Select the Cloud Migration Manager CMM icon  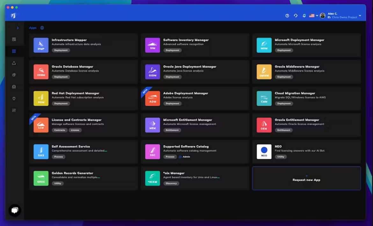tap(264, 99)
